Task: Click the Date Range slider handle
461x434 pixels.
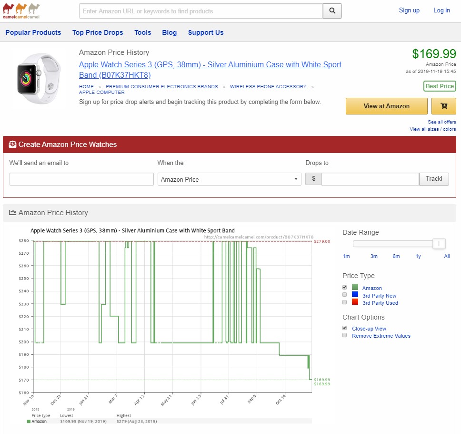Action: (439, 244)
